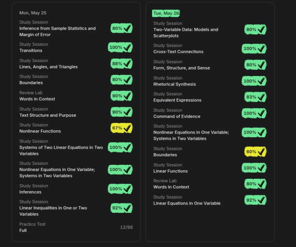Viewport: 296px width, 247px height.
Task: Click the 80% badge for Tuesday's Words in Context
Action: pos(255,184)
